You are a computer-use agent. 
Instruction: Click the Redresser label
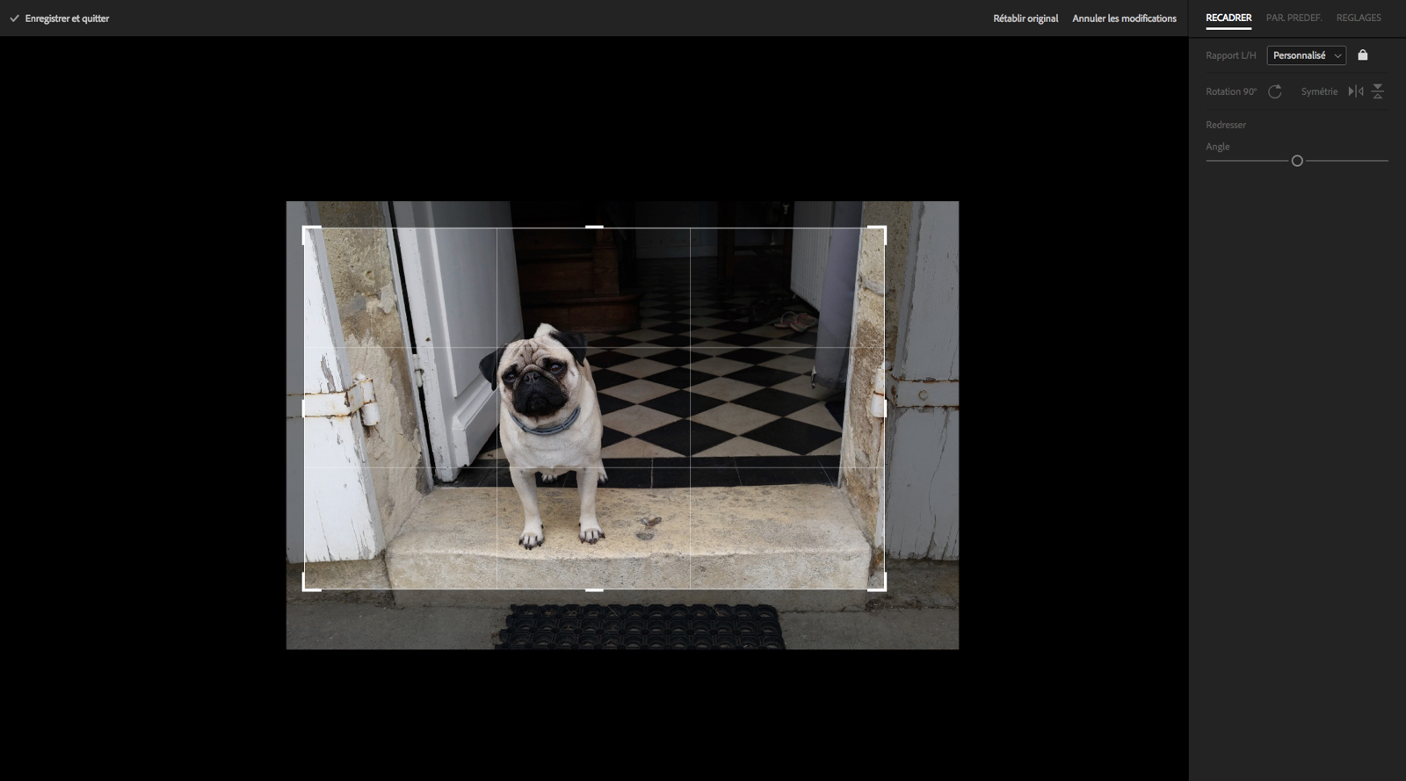click(1226, 125)
